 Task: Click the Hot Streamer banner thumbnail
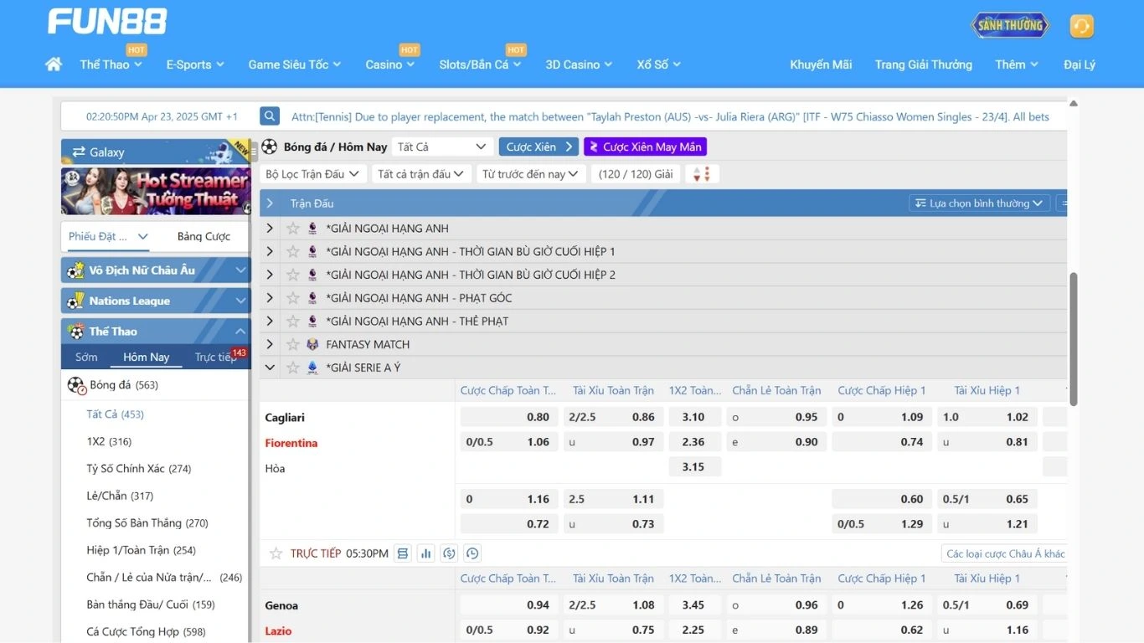(x=155, y=191)
